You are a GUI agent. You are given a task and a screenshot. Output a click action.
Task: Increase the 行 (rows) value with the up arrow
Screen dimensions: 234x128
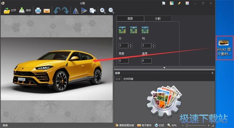pos(131,44)
